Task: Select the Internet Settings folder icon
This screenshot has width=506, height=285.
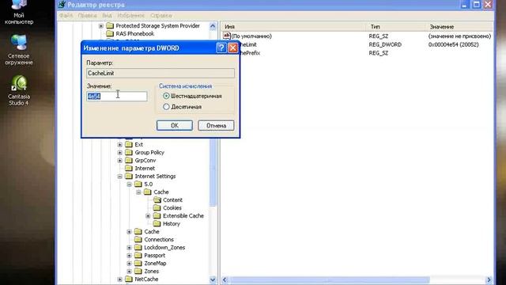Action: pyautogui.click(x=129, y=176)
